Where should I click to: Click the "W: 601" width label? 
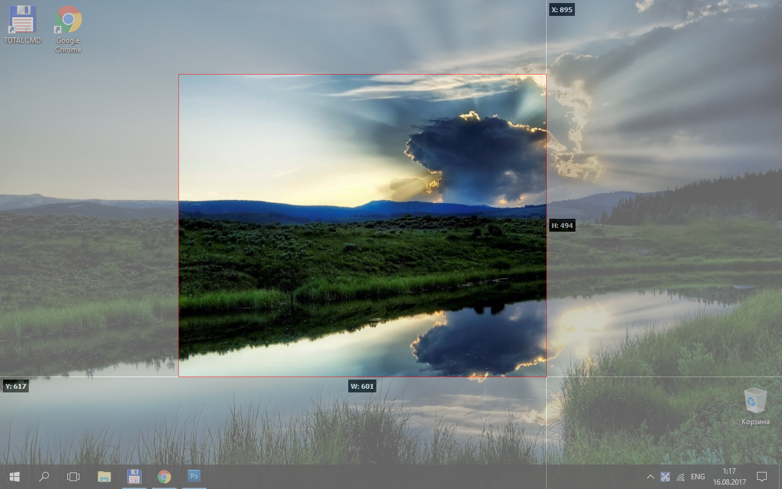point(362,386)
